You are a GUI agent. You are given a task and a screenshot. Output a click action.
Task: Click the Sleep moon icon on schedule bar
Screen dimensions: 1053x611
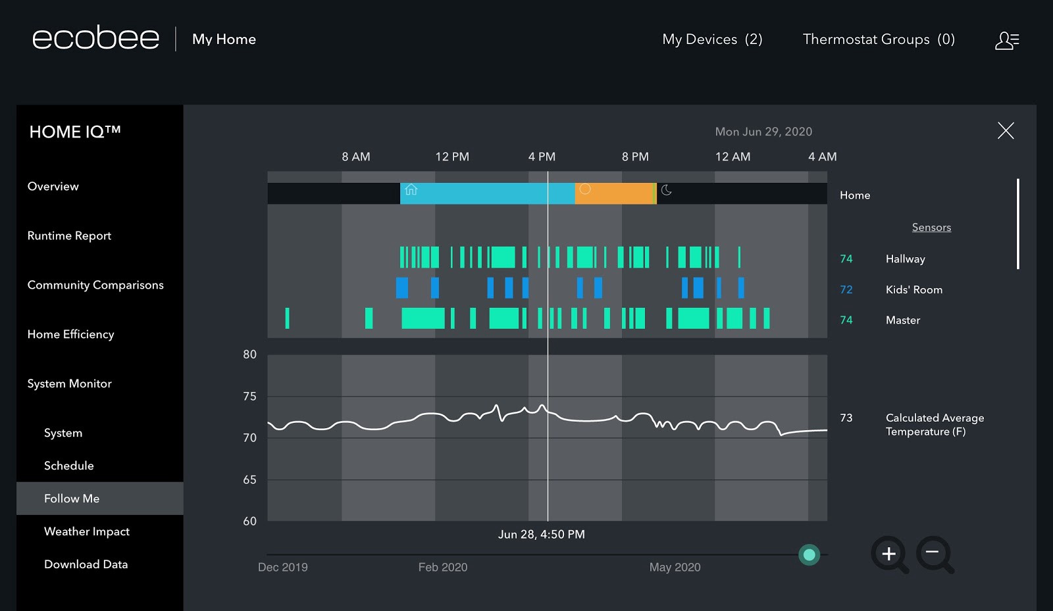667,190
